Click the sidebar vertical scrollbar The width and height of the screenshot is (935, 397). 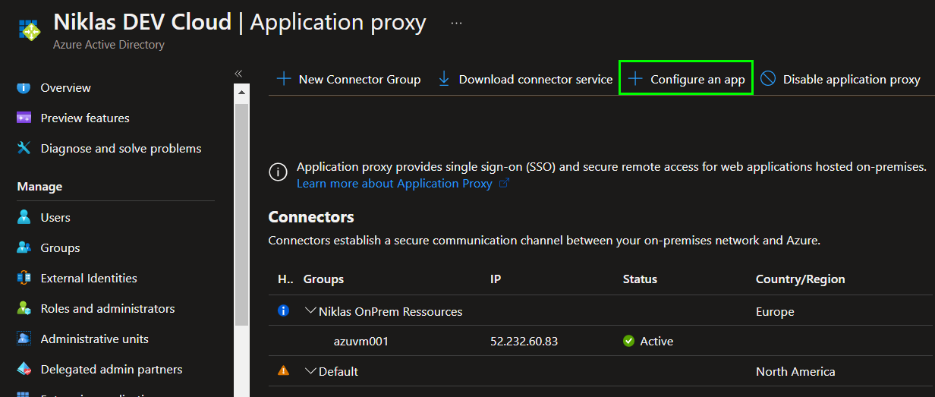(241, 213)
